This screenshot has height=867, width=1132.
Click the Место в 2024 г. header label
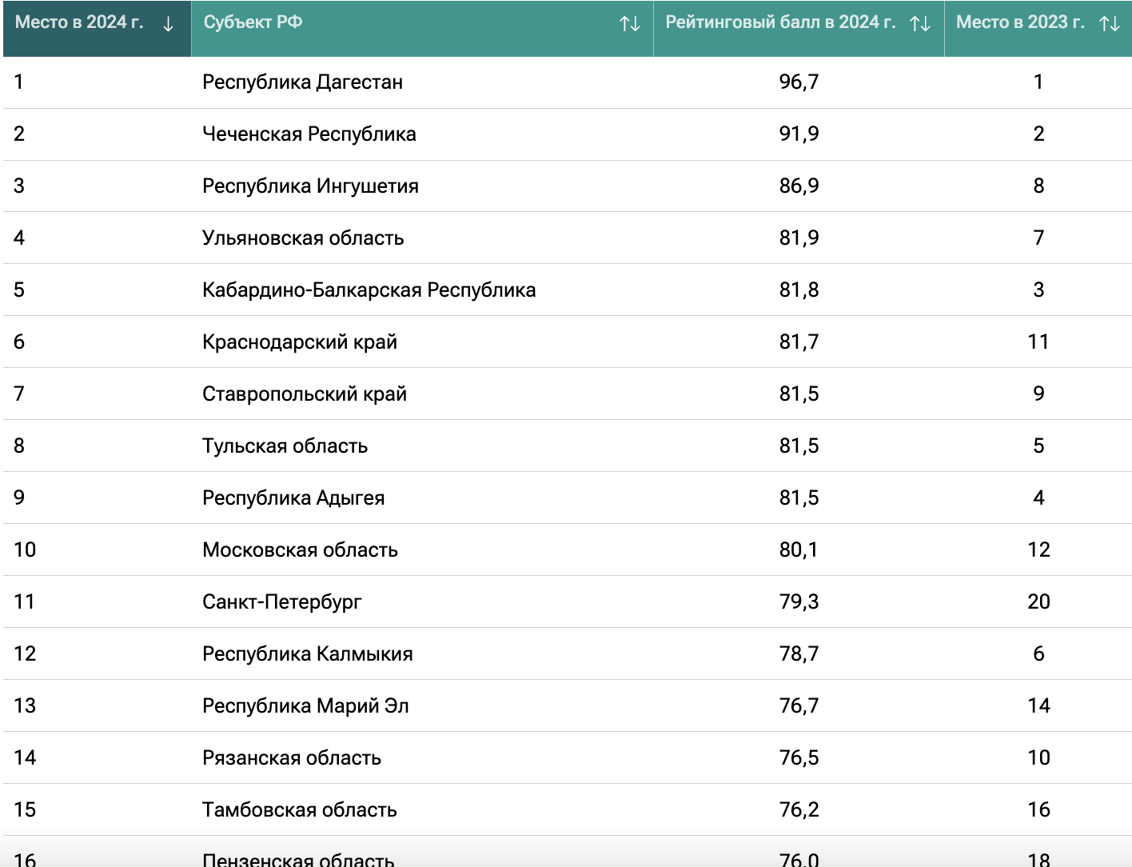tap(79, 22)
